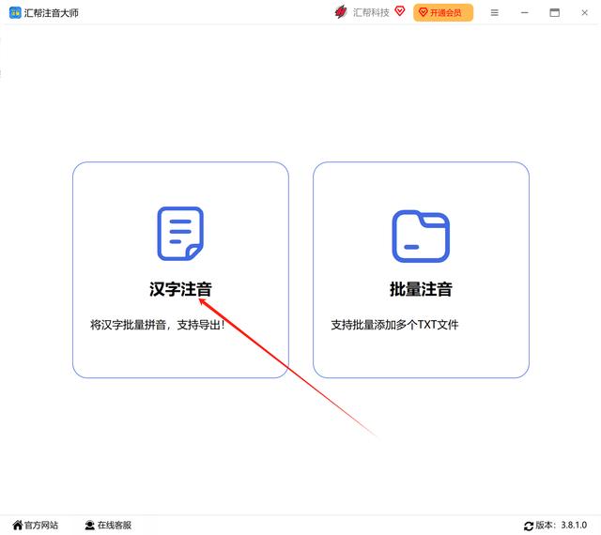Open 官方网站 link in footer
The width and height of the screenshot is (601, 535).
pyautogui.click(x=36, y=525)
